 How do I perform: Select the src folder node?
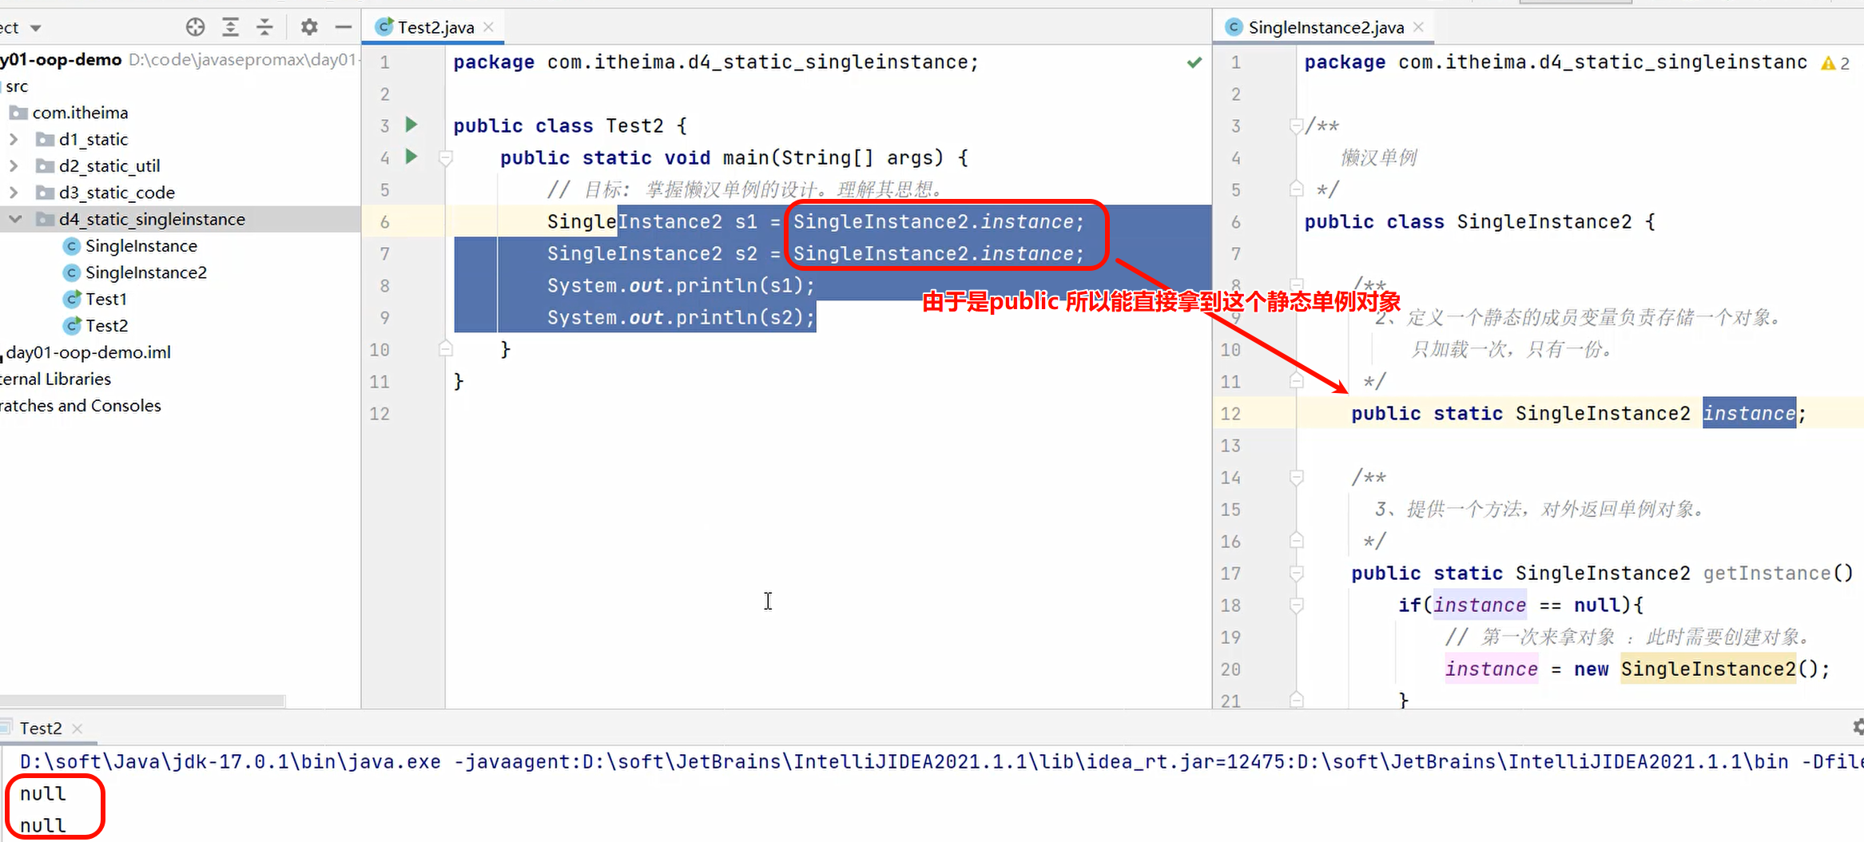pos(17,86)
